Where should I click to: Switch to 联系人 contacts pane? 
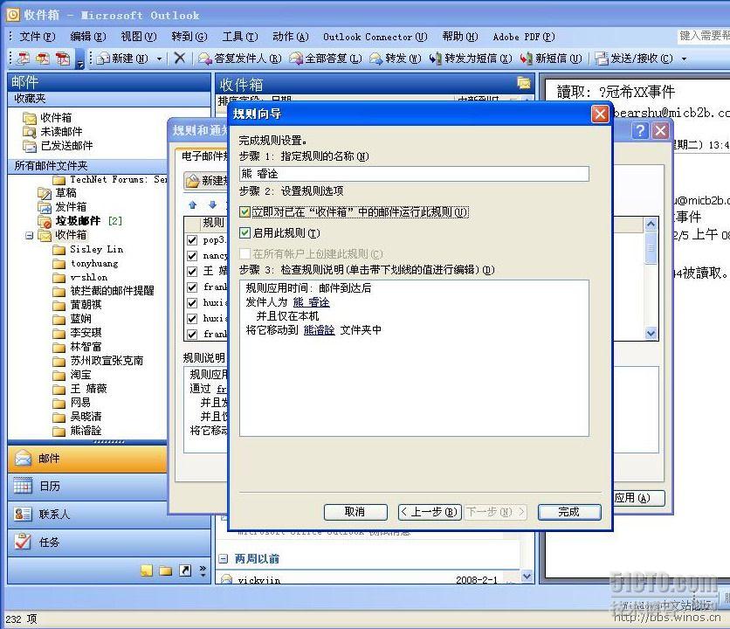(x=87, y=515)
